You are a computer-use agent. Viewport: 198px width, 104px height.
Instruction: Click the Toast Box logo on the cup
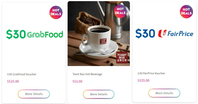103,41
